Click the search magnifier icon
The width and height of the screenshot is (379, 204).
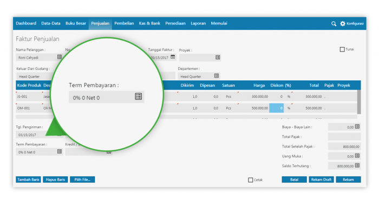pos(334,24)
